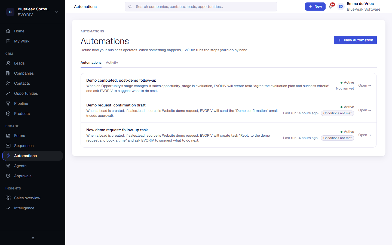Click the Automations lightning bolt icon
The height and width of the screenshot is (245, 392).
point(8,156)
